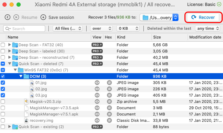The image size is (223, 133).
Task: Check the Magisk-v20.3.zip checkbox
Action: 3,101
